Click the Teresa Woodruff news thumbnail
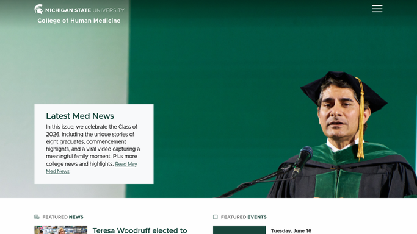The height and width of the screenshot is (234, 417). [60, 230]
